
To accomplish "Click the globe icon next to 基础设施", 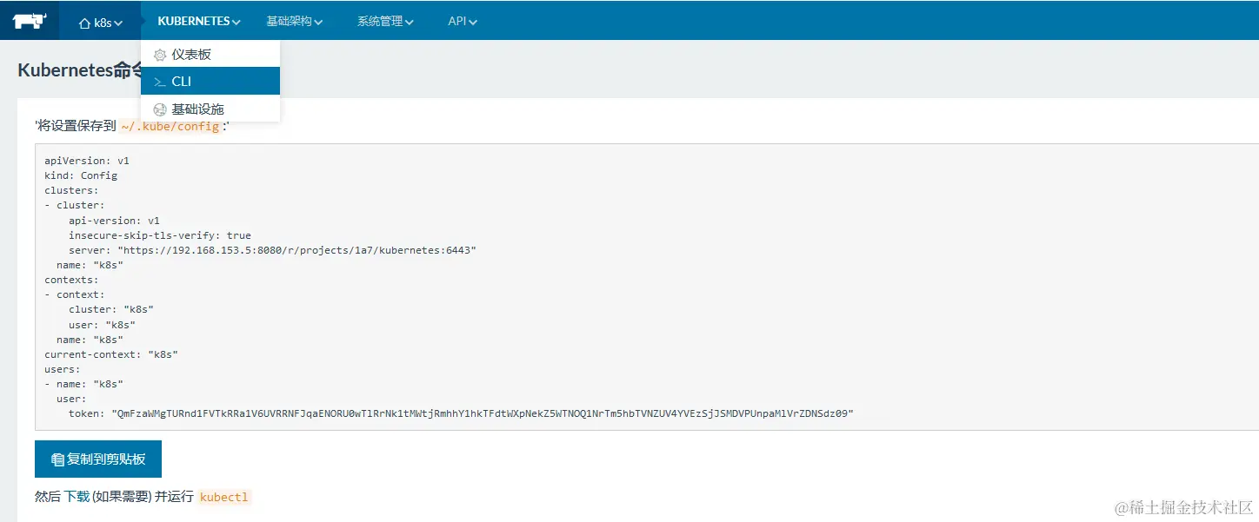I will coord(158,110).
